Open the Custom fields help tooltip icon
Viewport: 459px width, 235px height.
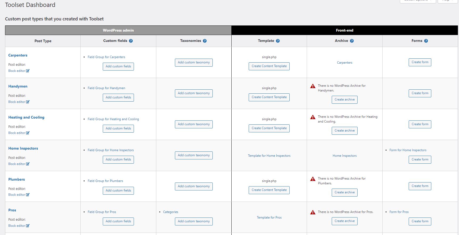(131, 41)
